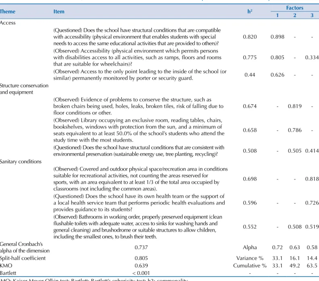Click 'General Cronbach's alpha of the dimension' label
319x281 pixels.
[x=24, y=248]
